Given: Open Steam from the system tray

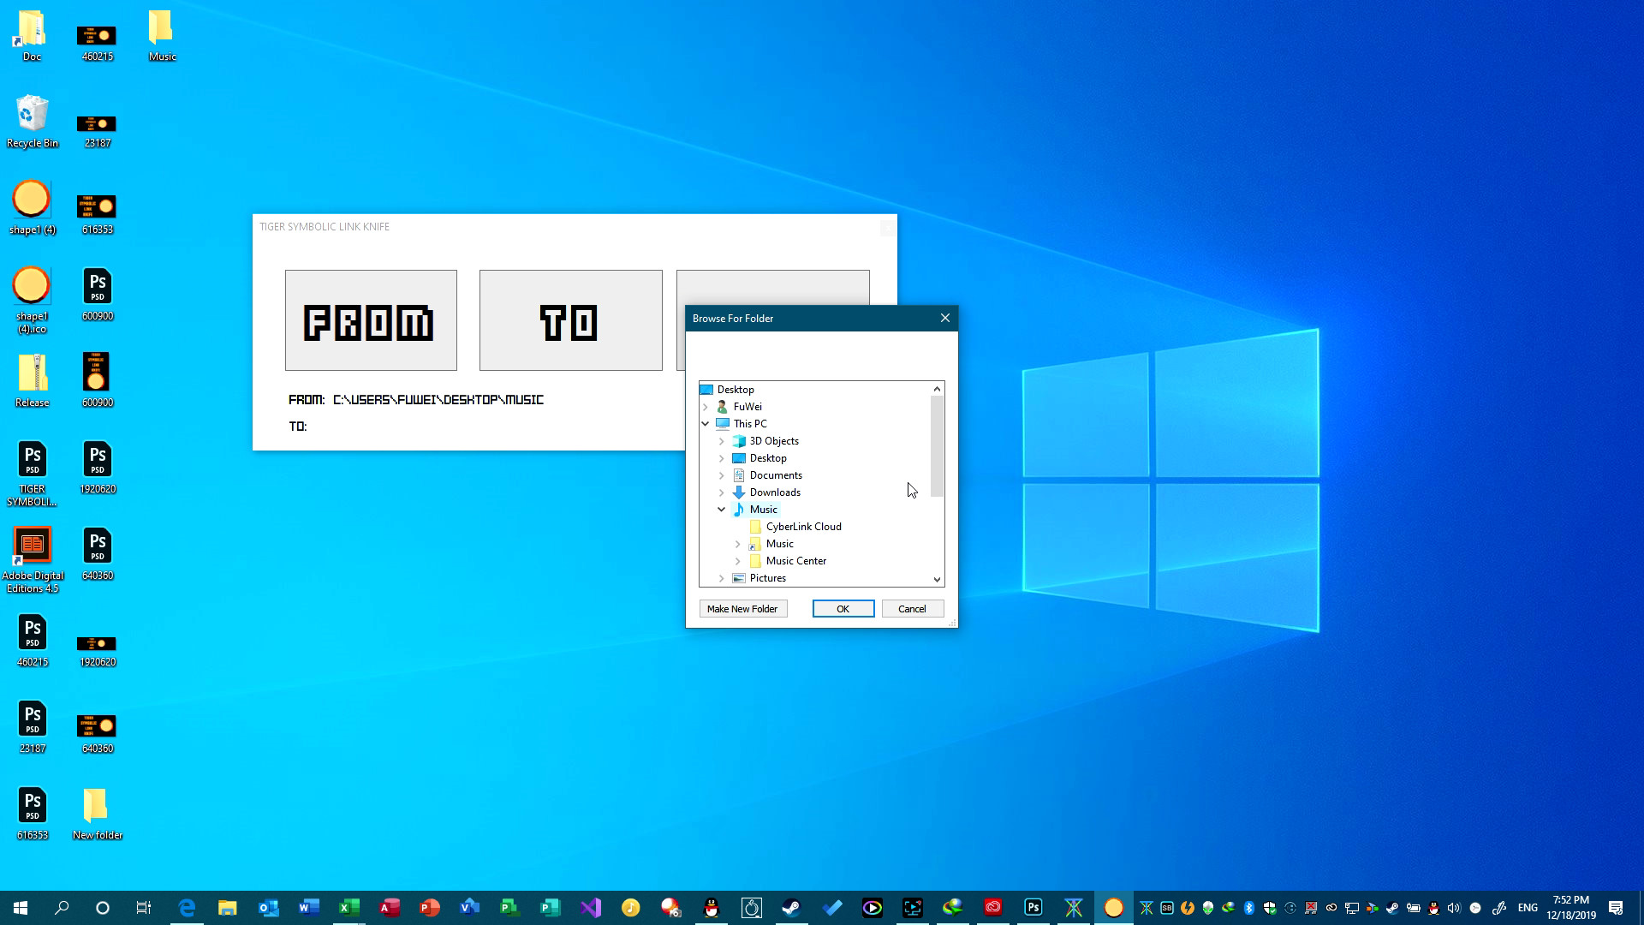Looking at the screenshot, I should [x=1392, y=908].
